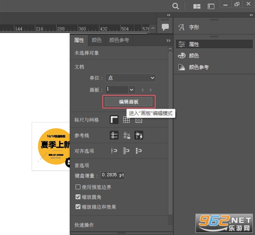Image resolution: width=255 pixels, height=235 pixels.
Task: Switch to the 颜色参考 tab
Action: tap(119, 40)
